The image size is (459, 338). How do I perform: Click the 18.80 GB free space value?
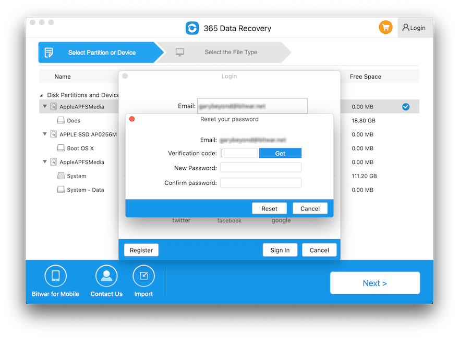click(x=363, y=120)
